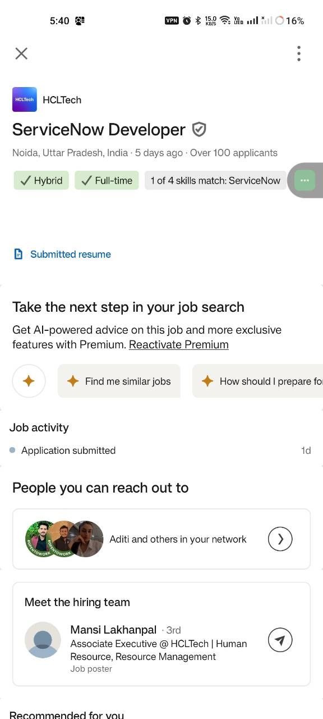Choose How should I prepare suggestion

tap(258, 381)
